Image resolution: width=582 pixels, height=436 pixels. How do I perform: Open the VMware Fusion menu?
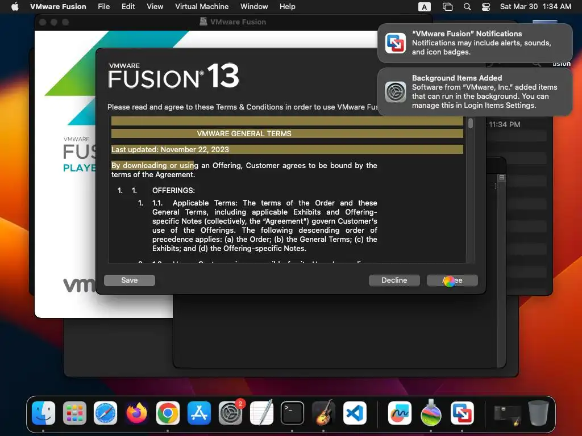[x=58, y=6]
